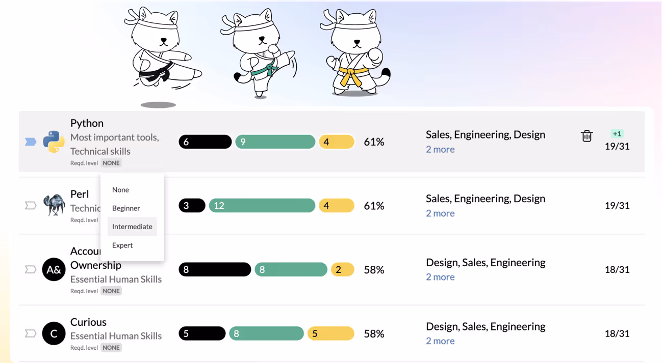Open Reqd. level dropdown for Account Ownership

pos(111,291)
